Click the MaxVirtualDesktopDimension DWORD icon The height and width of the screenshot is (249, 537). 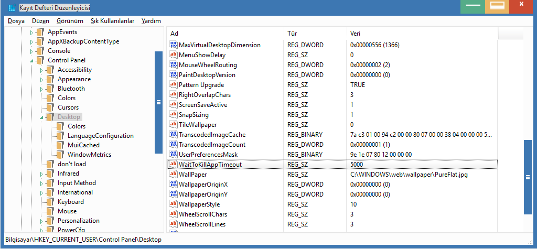(174, 45)
